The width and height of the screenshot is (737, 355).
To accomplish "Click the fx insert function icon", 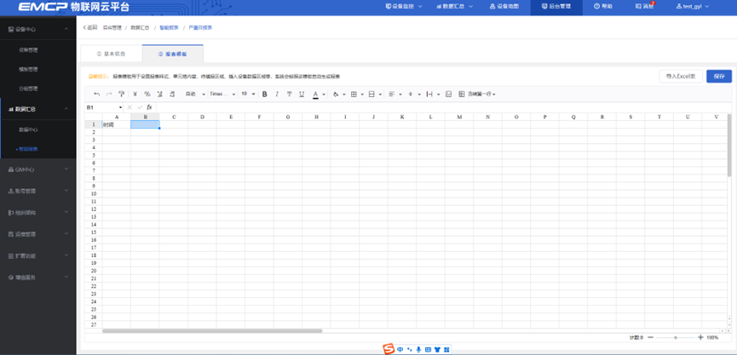I will coord(149,107).
